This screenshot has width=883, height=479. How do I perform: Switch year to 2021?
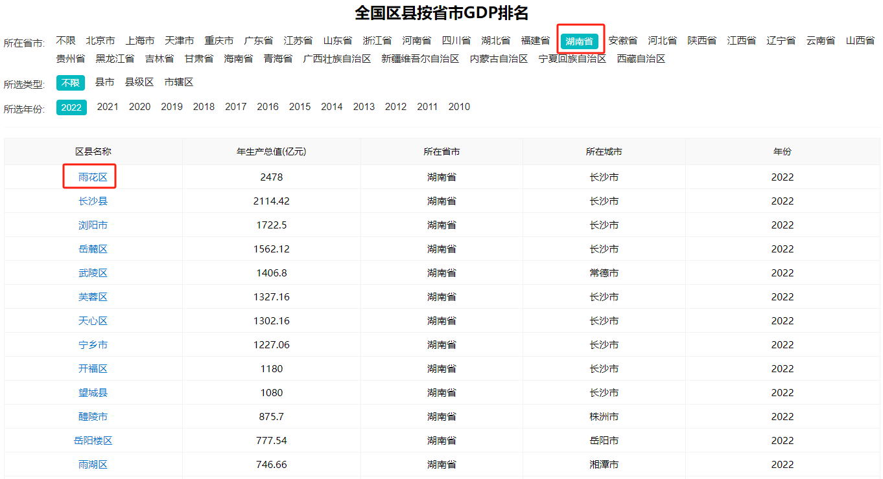click(108, 107)
